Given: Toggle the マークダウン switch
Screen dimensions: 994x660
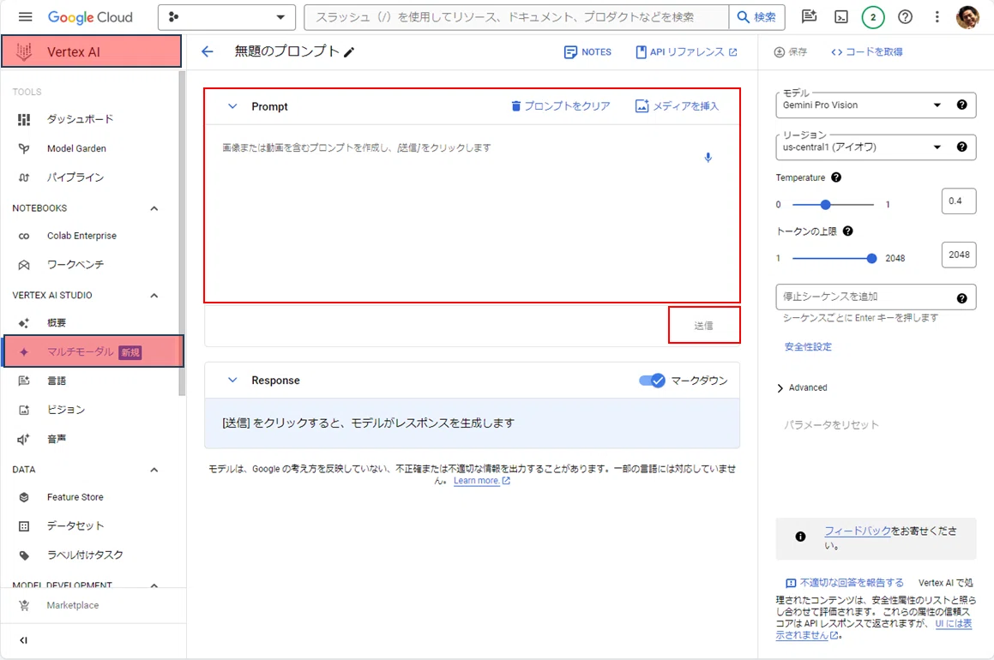Looking at the screenshot, I should pos(652,381).
